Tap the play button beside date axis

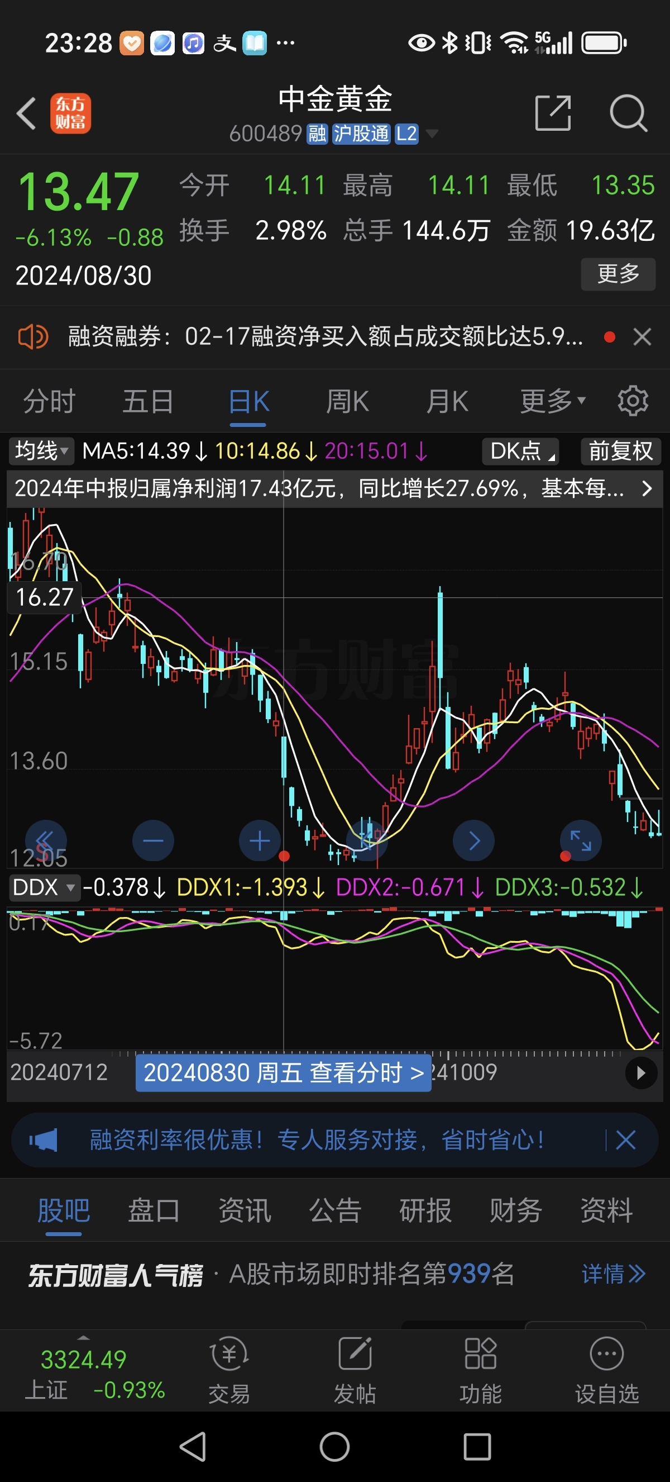(x=642, y=1073)
